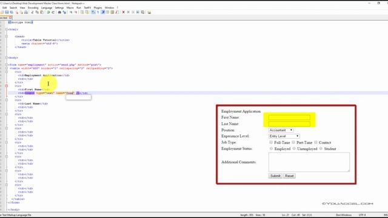Click the Save file toolbar icon

click(7, 12)
